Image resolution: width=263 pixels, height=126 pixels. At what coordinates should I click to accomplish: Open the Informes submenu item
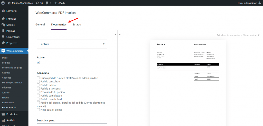7,87
